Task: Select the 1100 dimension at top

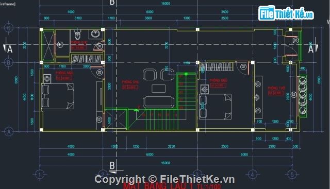Action: click(x=111, y=18)
